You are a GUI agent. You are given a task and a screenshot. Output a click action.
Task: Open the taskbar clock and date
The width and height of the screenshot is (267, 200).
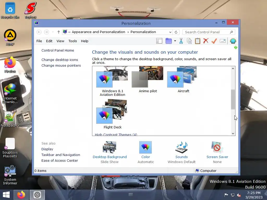254,195
